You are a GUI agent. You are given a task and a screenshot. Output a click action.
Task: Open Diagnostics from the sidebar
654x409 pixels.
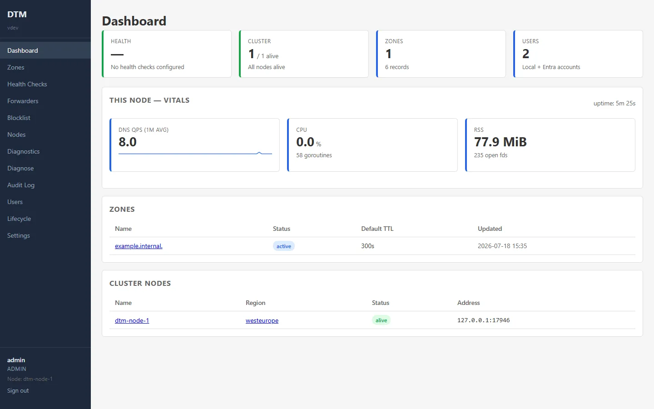tap(45, 151)
